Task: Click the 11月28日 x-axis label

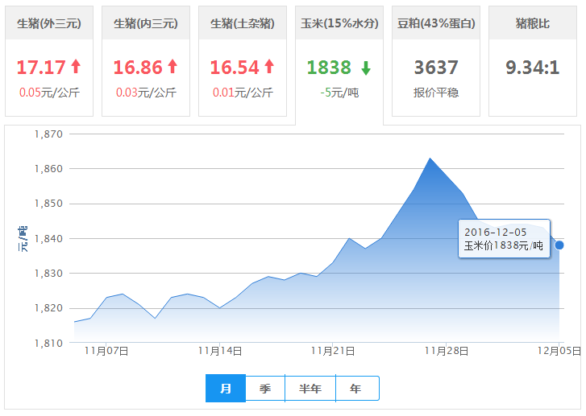Action: (447, 351)
